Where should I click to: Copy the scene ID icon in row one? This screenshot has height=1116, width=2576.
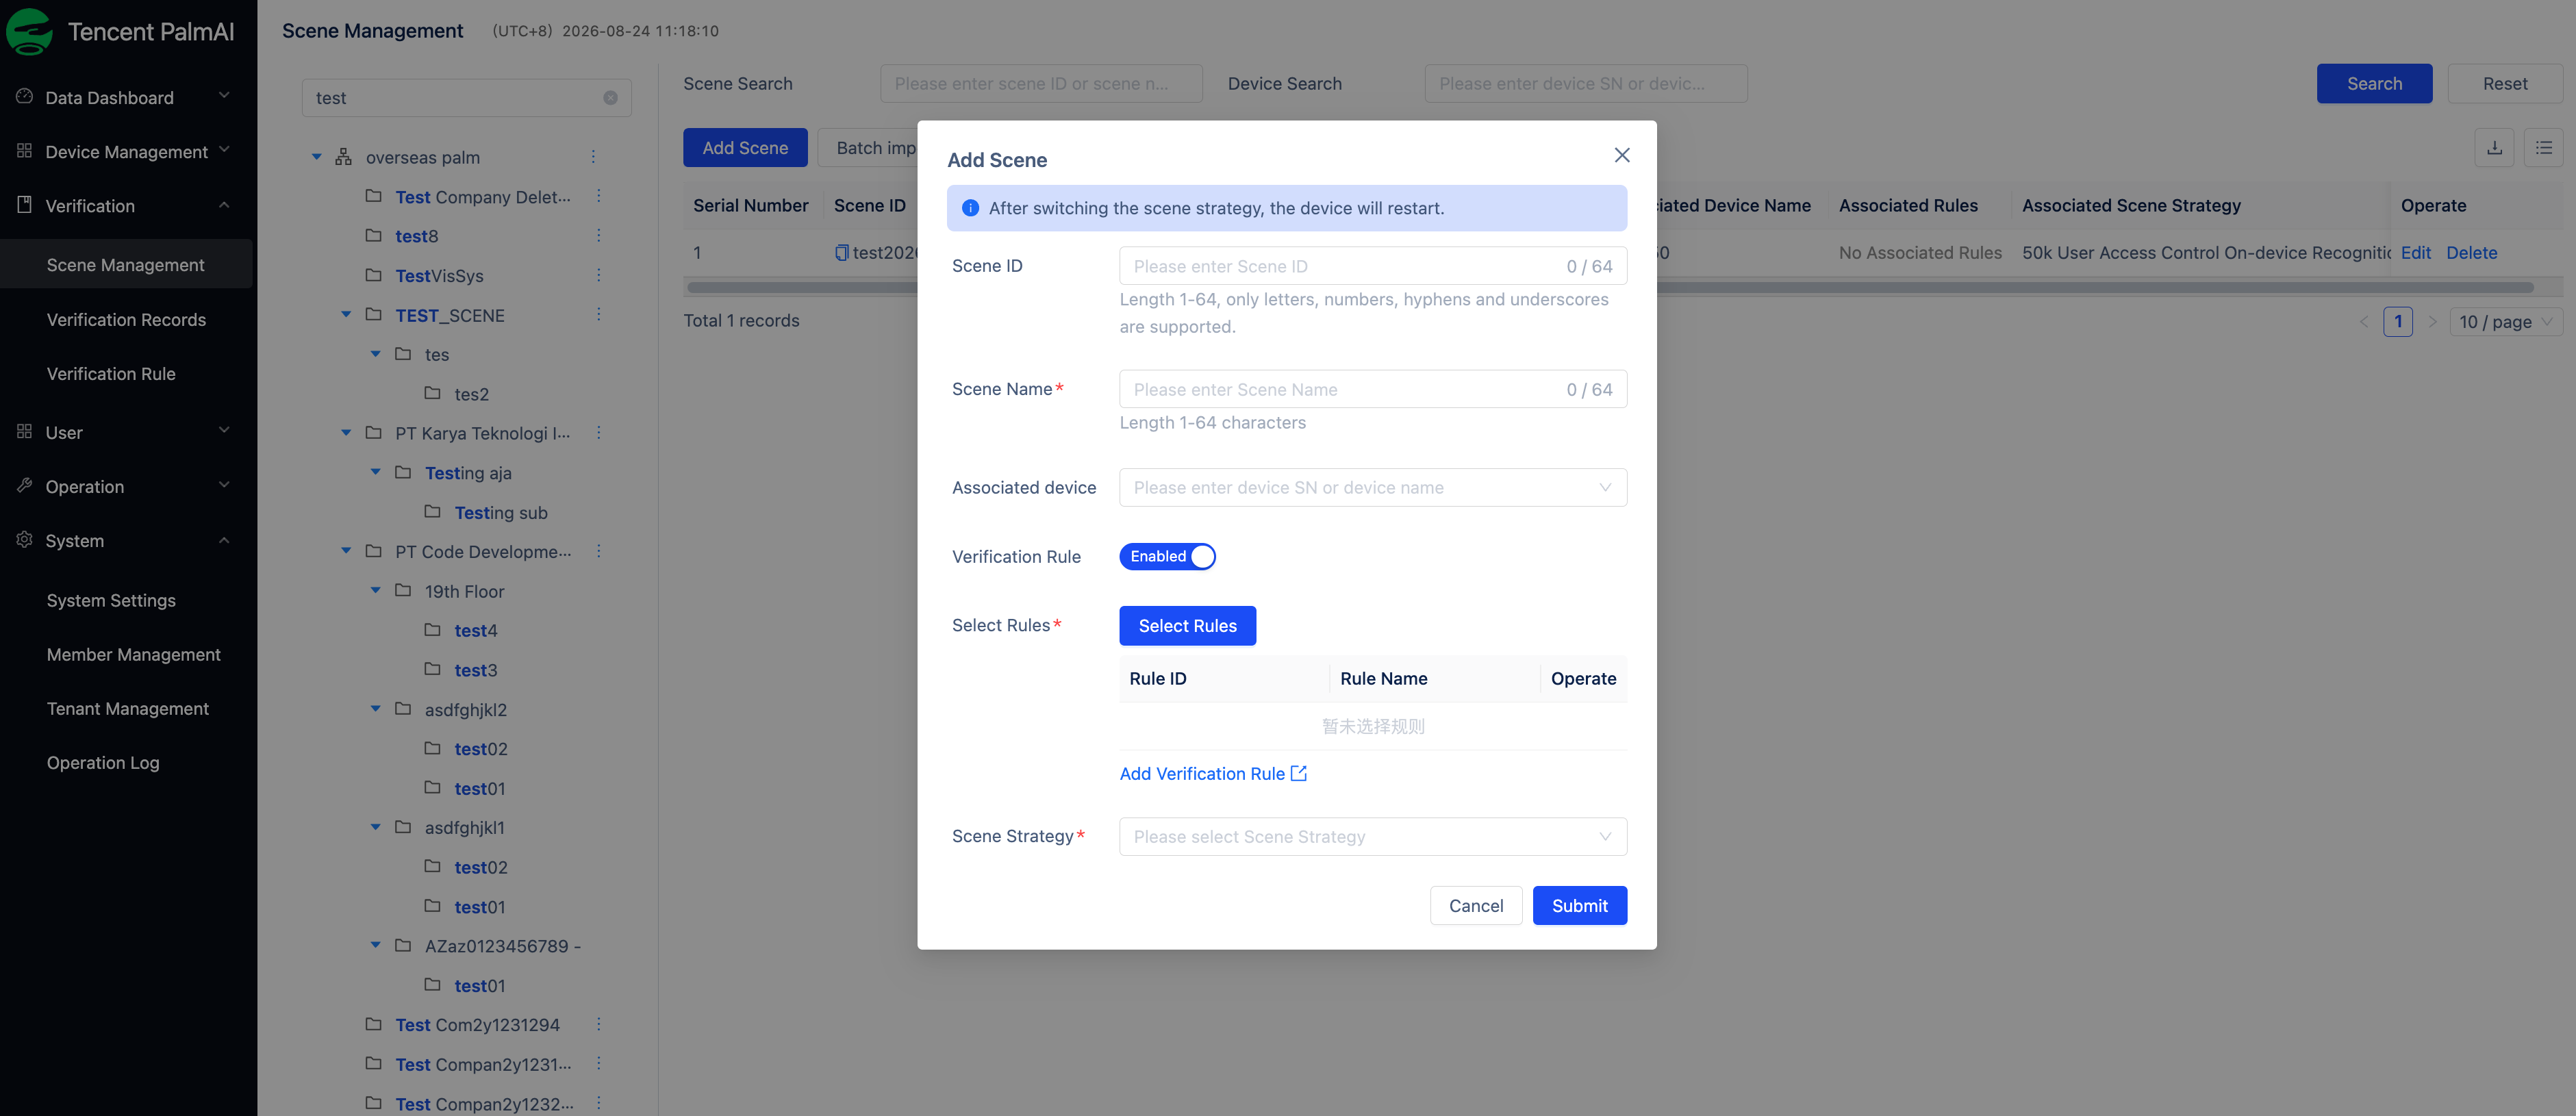coord(841,253)
